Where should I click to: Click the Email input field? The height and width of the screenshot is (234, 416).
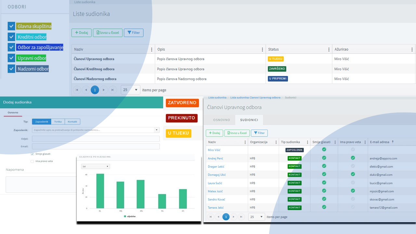pyautogui.click(x=96, y=147)
